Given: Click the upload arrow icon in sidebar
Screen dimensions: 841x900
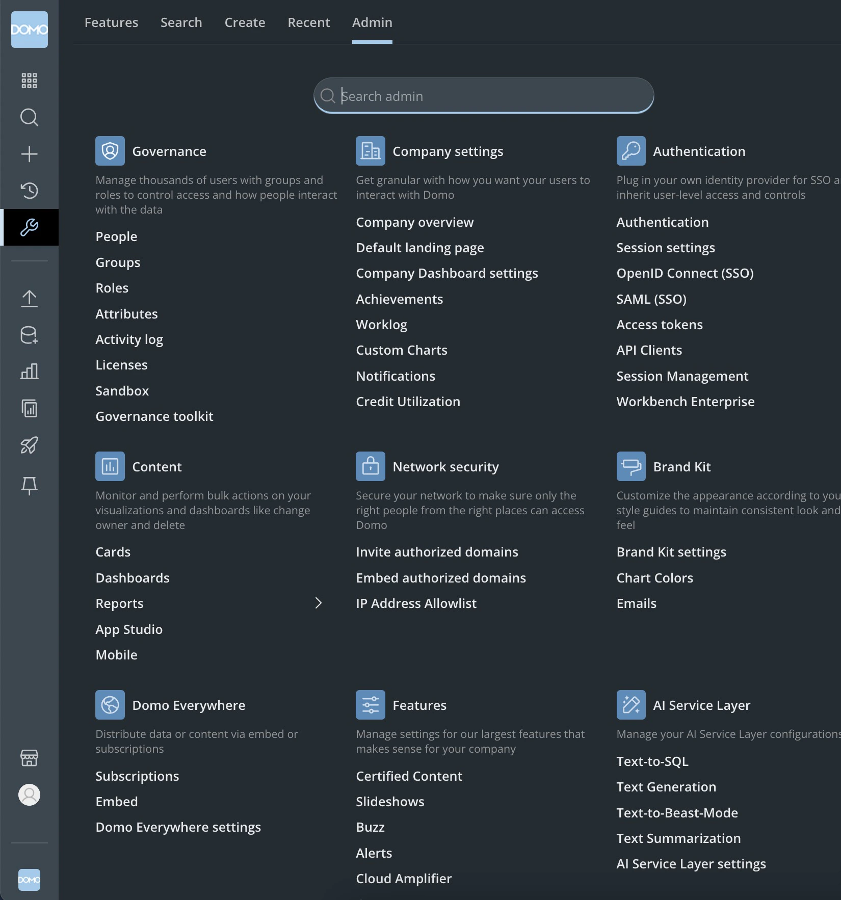Looking at the screenshot, I should 30,299.
